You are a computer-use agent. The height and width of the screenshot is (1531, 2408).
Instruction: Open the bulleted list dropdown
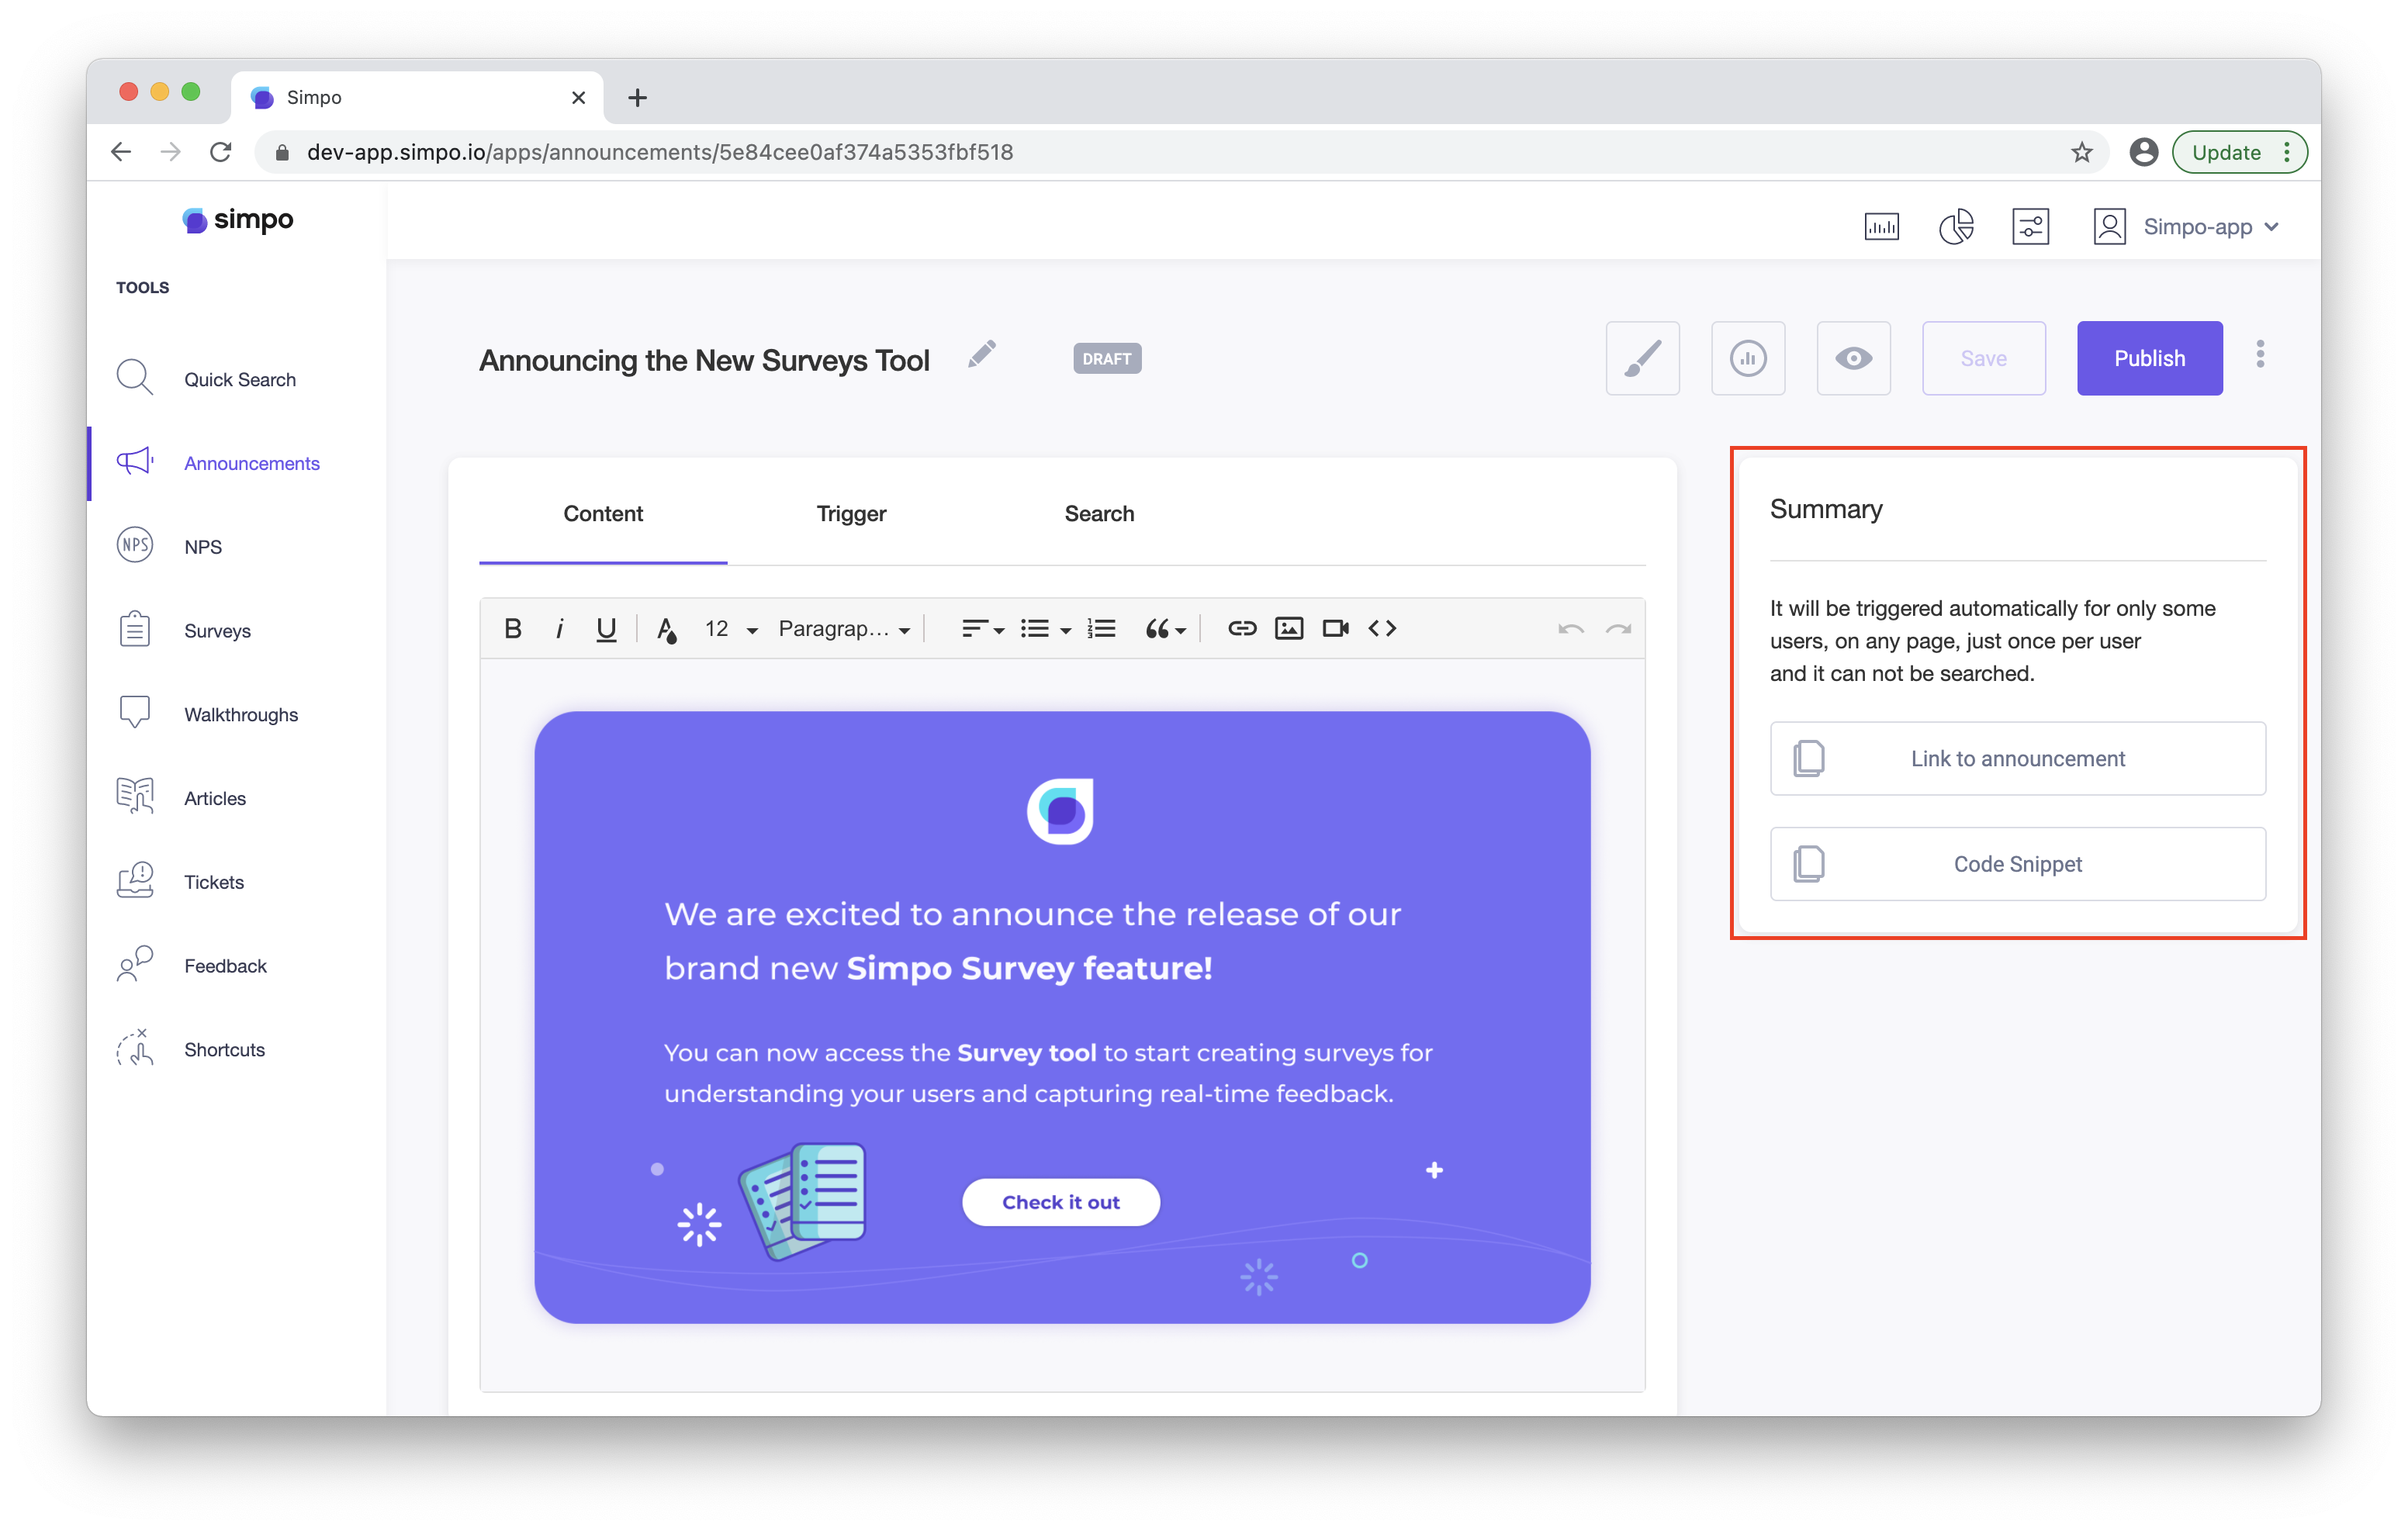point(1045,628)
